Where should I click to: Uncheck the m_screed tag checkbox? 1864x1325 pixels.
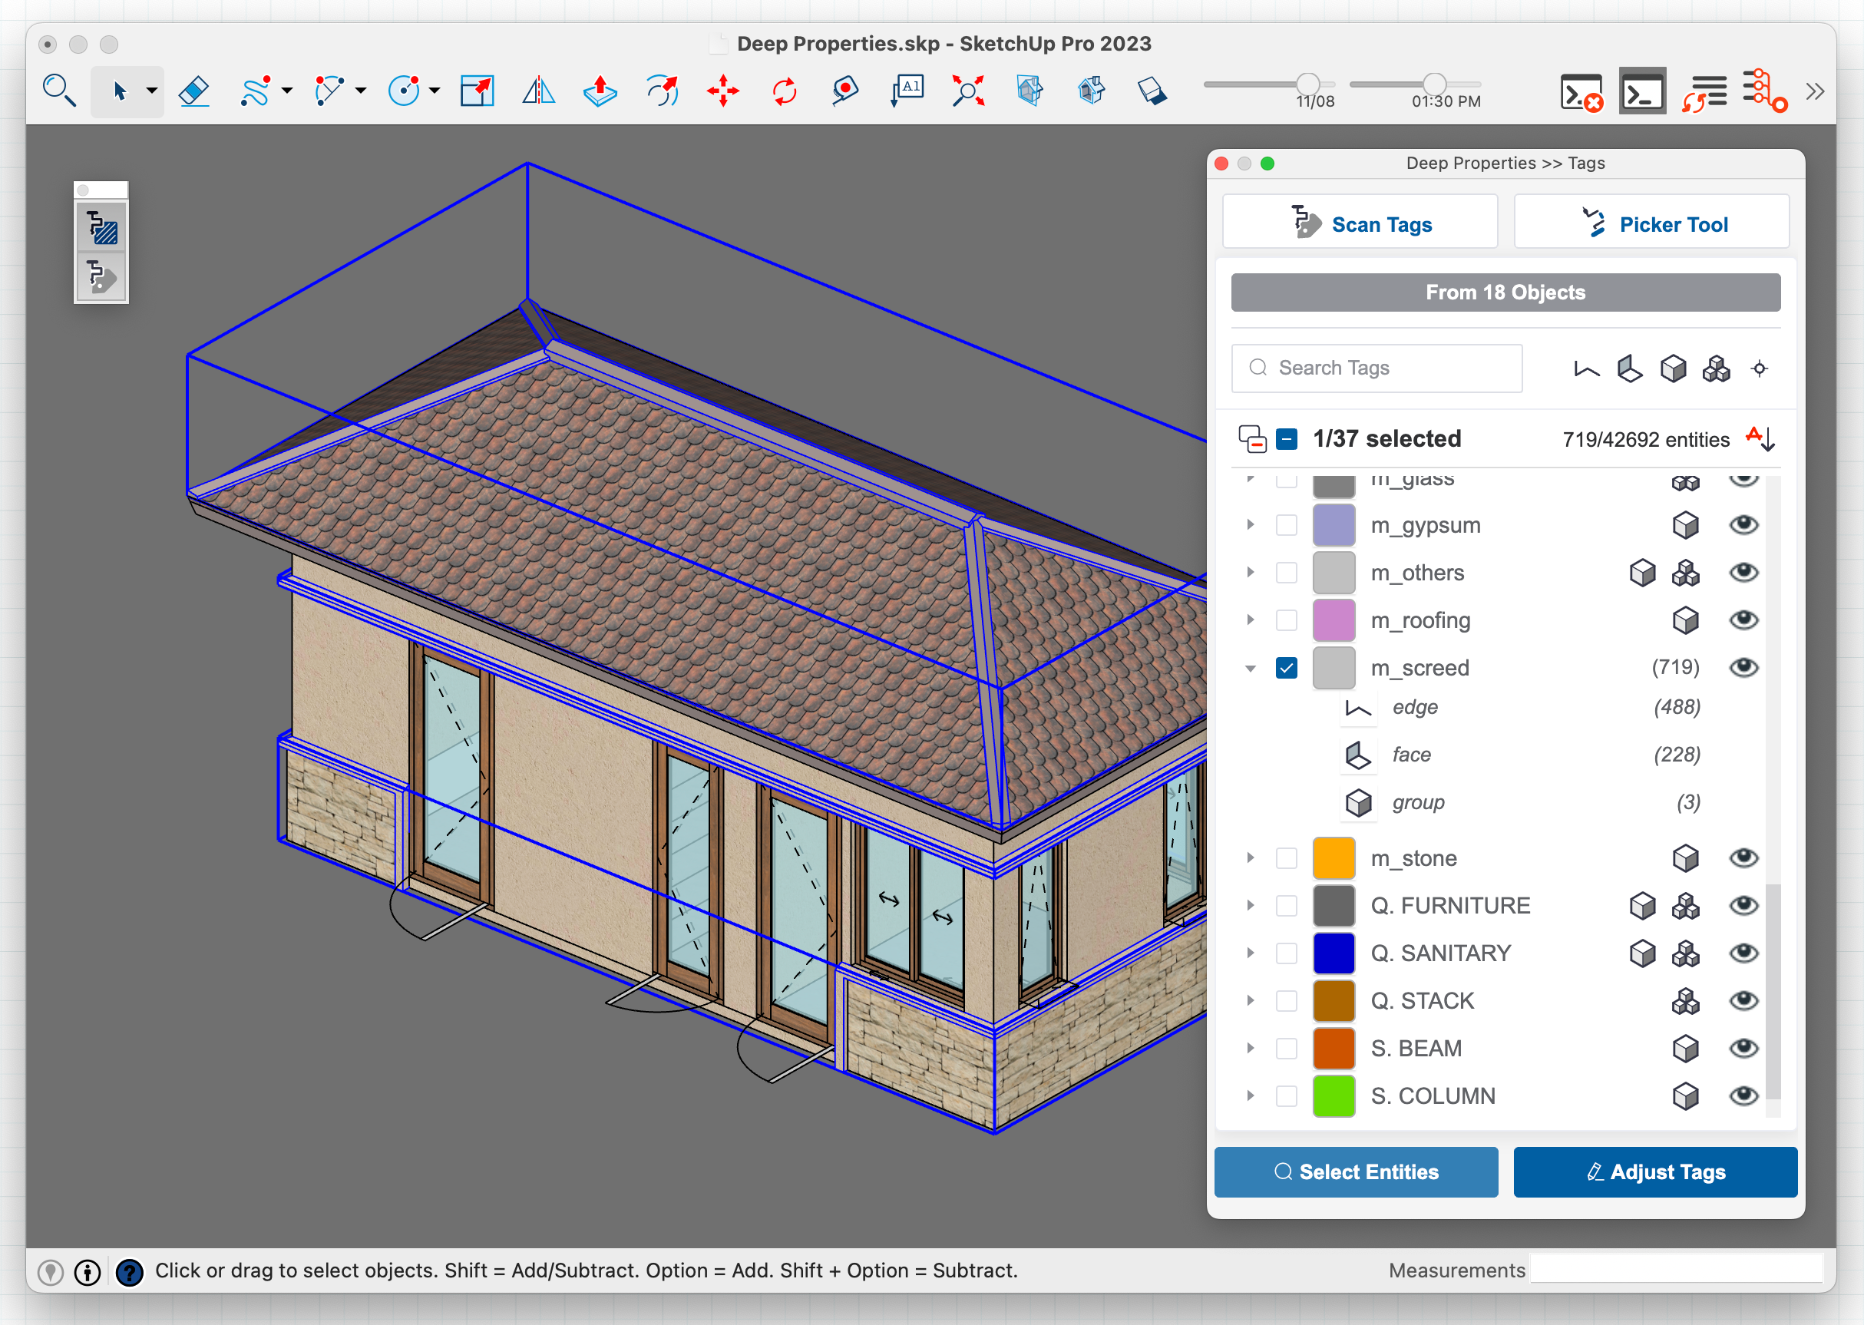pos(1287,668)
